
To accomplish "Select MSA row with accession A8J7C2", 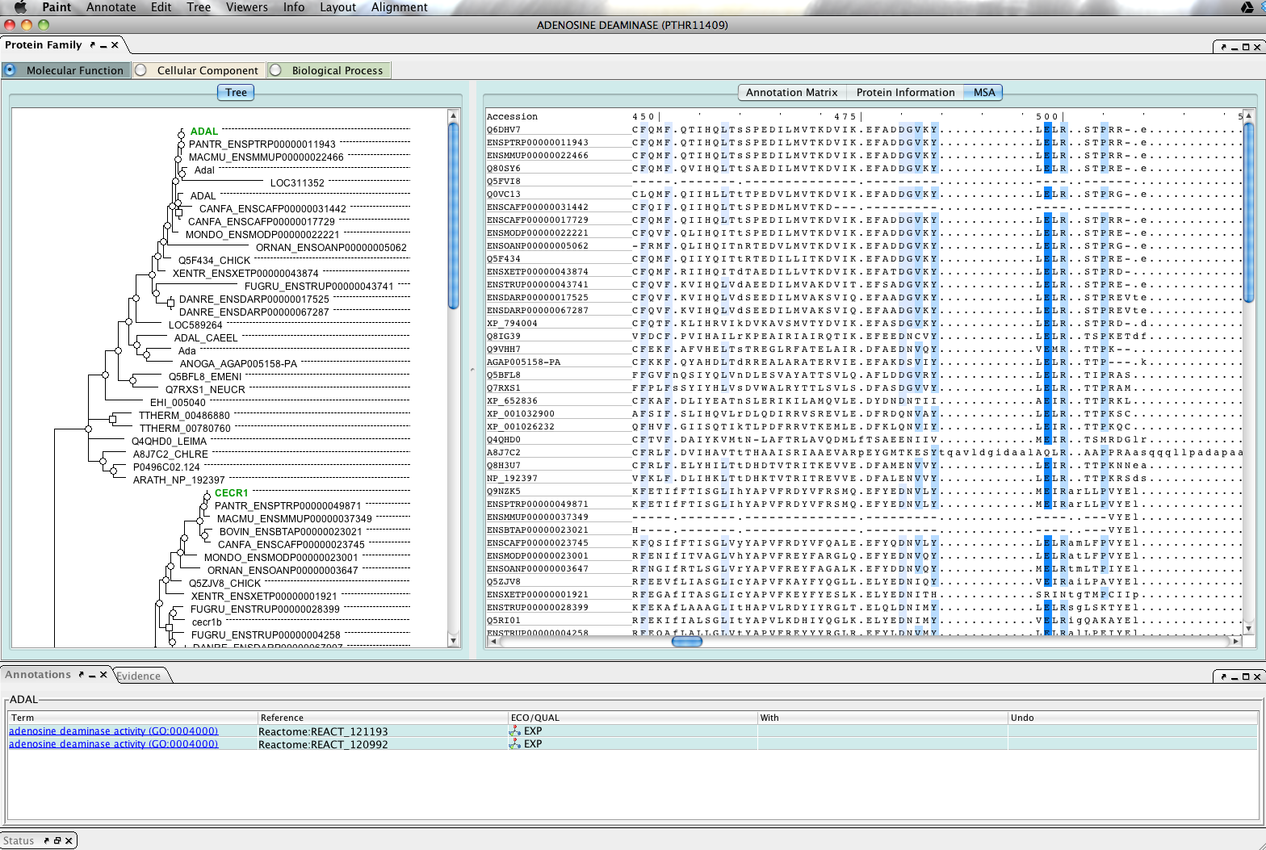I will click(x=864, y=452).
